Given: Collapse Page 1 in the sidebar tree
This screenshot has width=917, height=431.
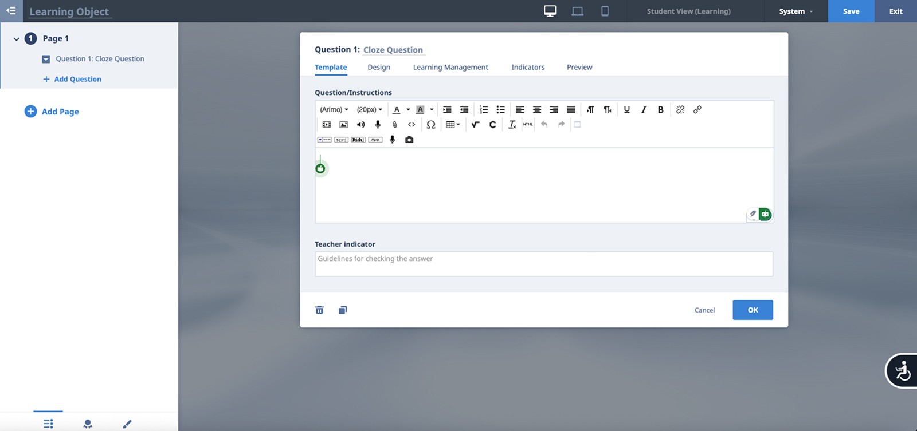Looking at the screenshot, I should point(16,39).
